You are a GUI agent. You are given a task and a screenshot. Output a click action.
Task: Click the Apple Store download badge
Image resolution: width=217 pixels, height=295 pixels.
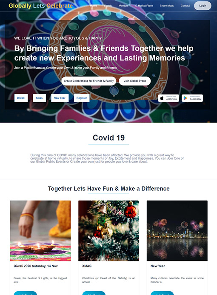point(168,98)
